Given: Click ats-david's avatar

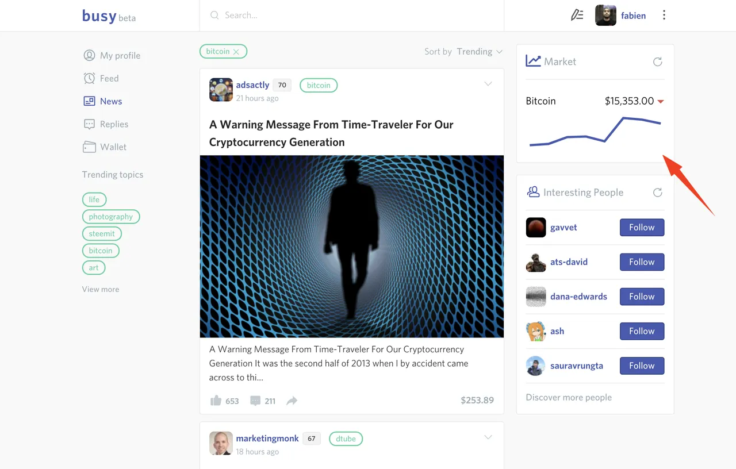Looking at the screenshot, I should 536,262.
